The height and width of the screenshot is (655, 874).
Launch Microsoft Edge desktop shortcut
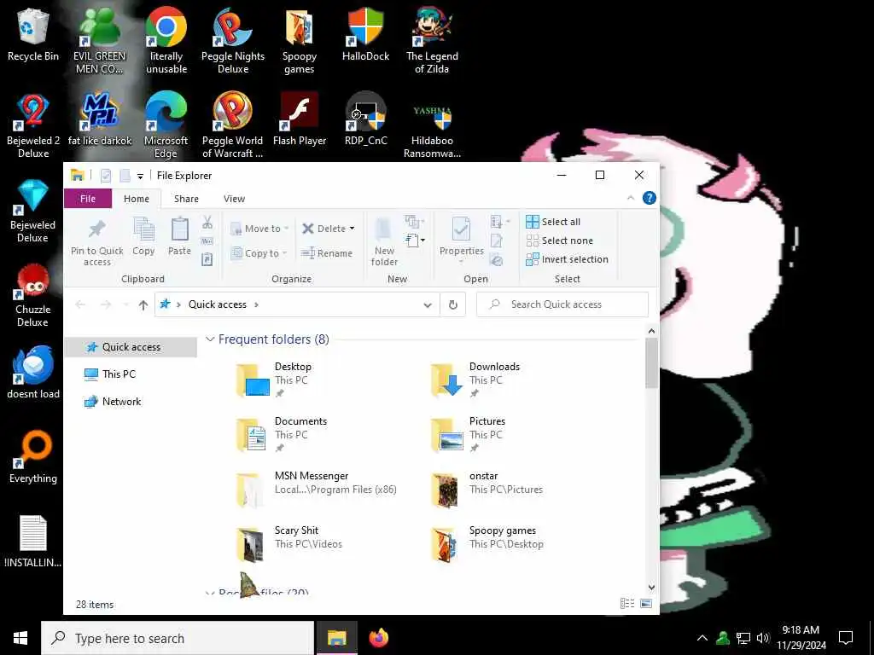[166, 125]
